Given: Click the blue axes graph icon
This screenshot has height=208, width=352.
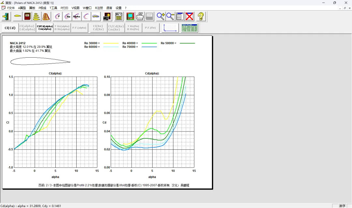Looking at the screenshot, I should 170,28.
